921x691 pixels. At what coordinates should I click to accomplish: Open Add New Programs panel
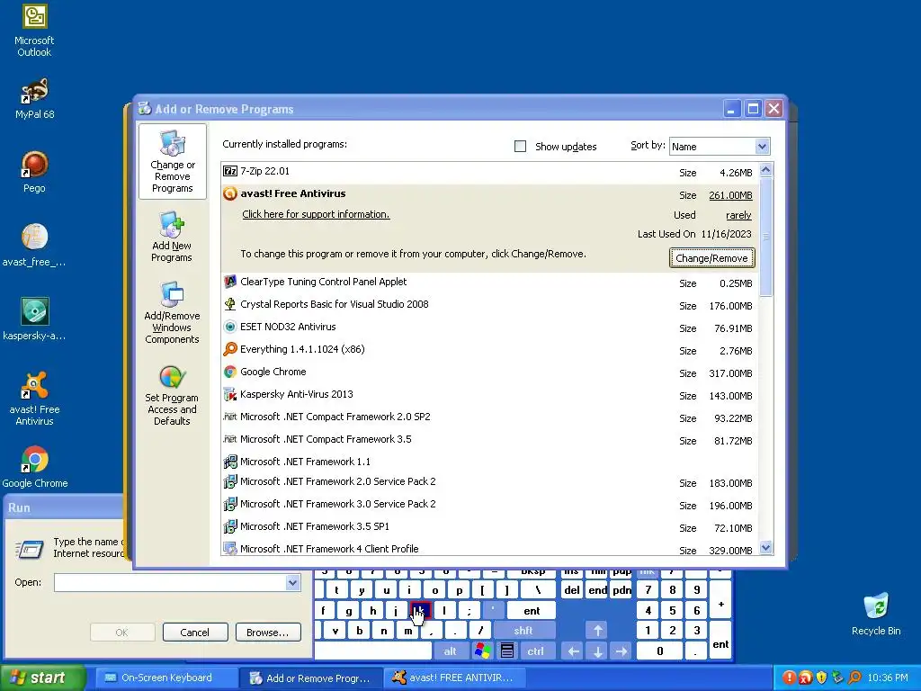tap(172, 238)
